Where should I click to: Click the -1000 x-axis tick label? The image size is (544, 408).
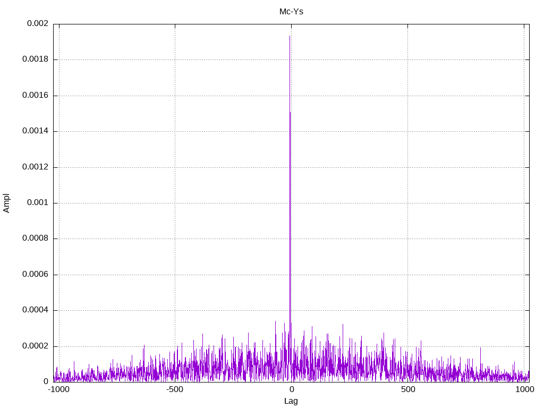pyautogui.click(x=58, y=389)
